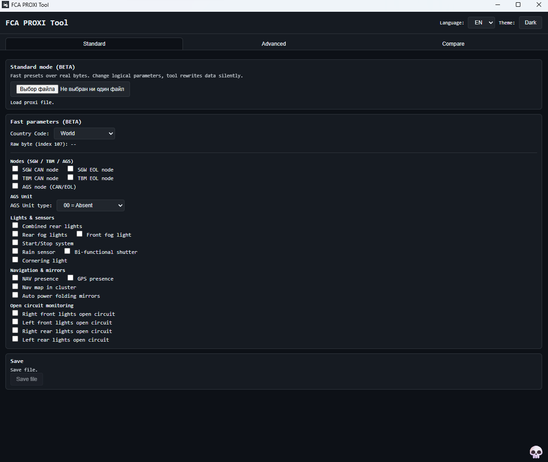Tick Left rear lights open circuit

[x=15, y=339]
